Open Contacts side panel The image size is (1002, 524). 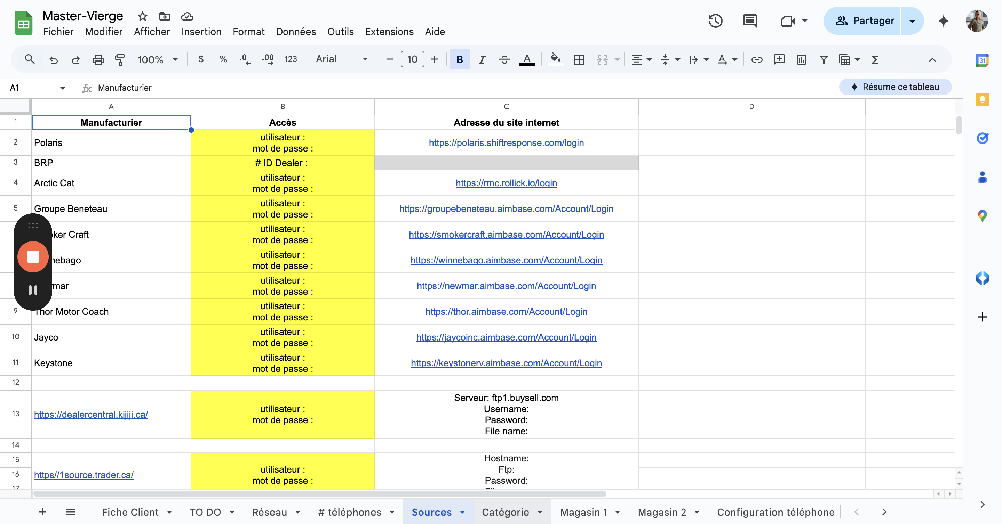pos(982,177)
